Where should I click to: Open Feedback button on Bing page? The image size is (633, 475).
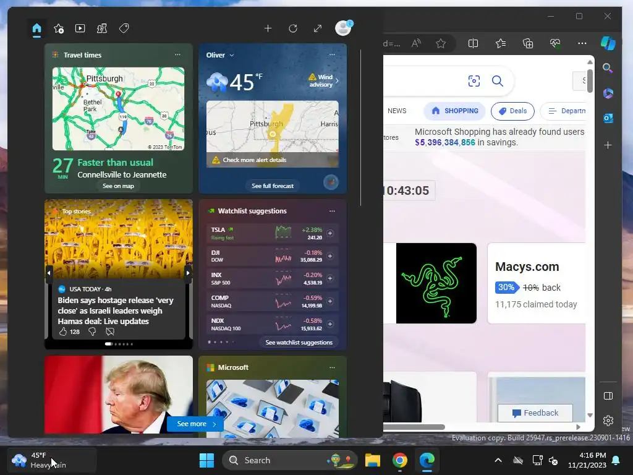click(535, 413)
